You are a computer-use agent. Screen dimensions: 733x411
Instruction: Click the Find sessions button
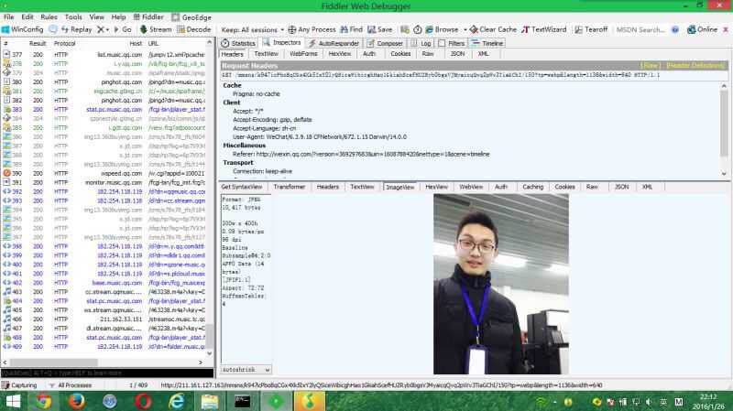350,29
